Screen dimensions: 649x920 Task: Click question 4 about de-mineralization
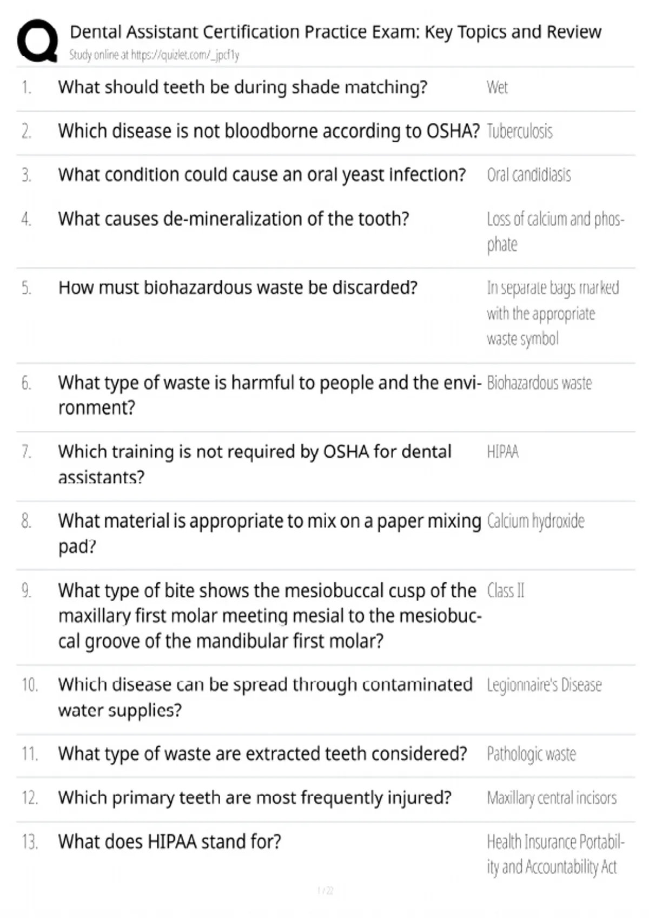[x=234, y=219]
